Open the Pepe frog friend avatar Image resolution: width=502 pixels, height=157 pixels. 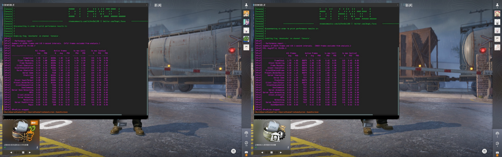tap(246, 39)
